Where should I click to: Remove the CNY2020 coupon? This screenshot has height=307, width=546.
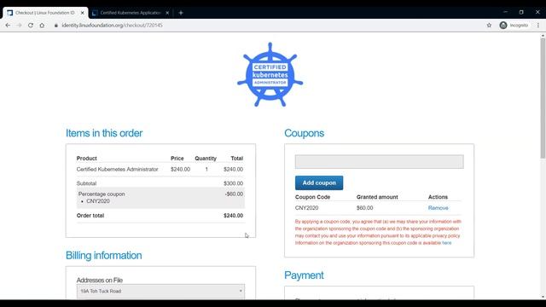click(x=438, y=208)
